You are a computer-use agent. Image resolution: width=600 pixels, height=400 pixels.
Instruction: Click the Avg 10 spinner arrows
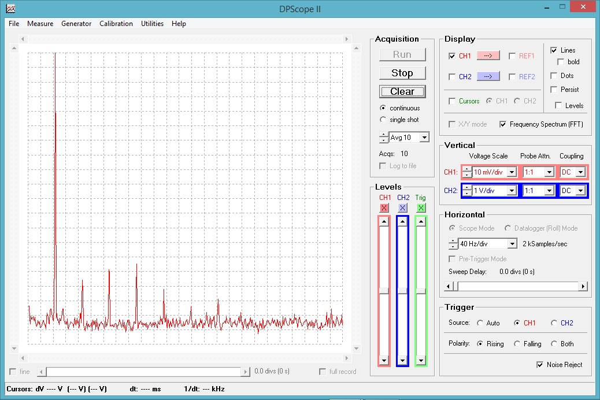[383, 138]
